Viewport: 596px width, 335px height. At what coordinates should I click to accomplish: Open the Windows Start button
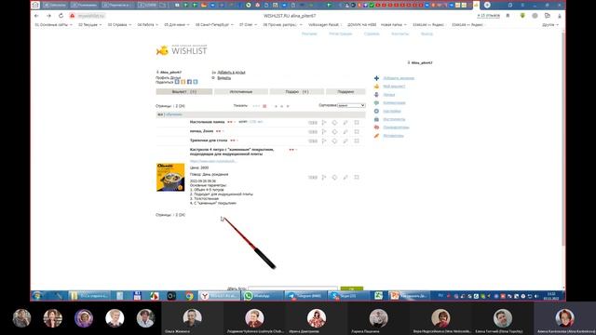(37, 296)
